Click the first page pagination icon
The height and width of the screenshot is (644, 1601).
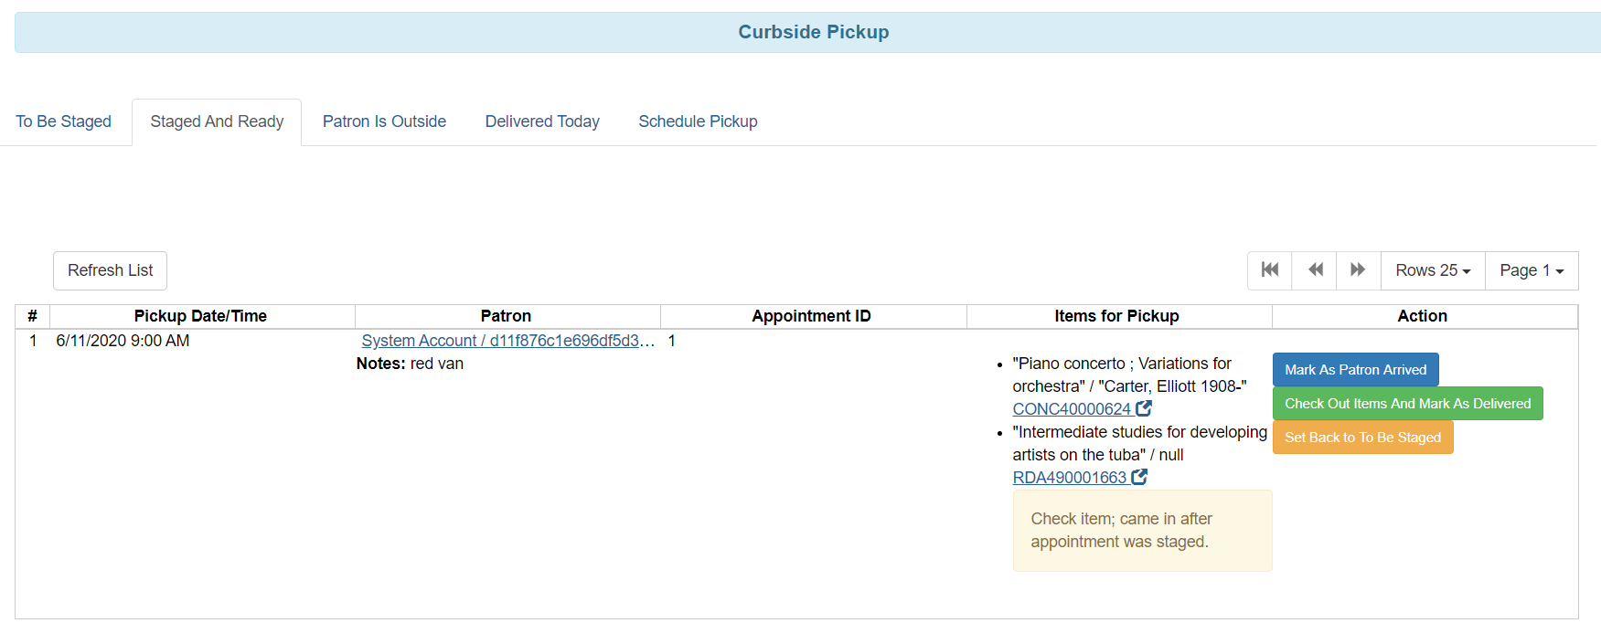1269,270
